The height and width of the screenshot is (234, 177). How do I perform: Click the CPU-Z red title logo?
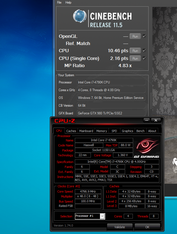click(x=65, y=121)
